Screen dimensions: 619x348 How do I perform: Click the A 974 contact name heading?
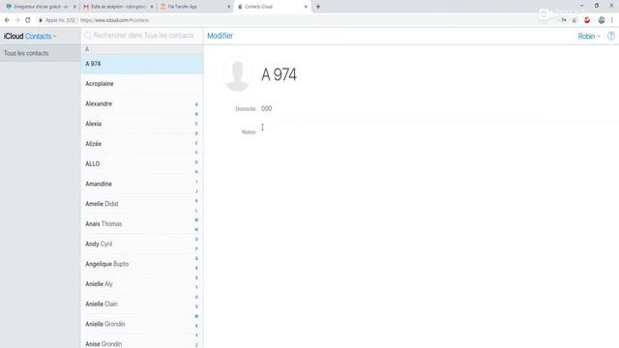click(279, 74)
